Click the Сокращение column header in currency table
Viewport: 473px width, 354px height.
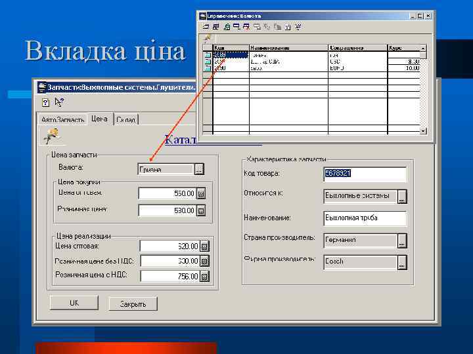pyautogui.click(x=358, y=48)
